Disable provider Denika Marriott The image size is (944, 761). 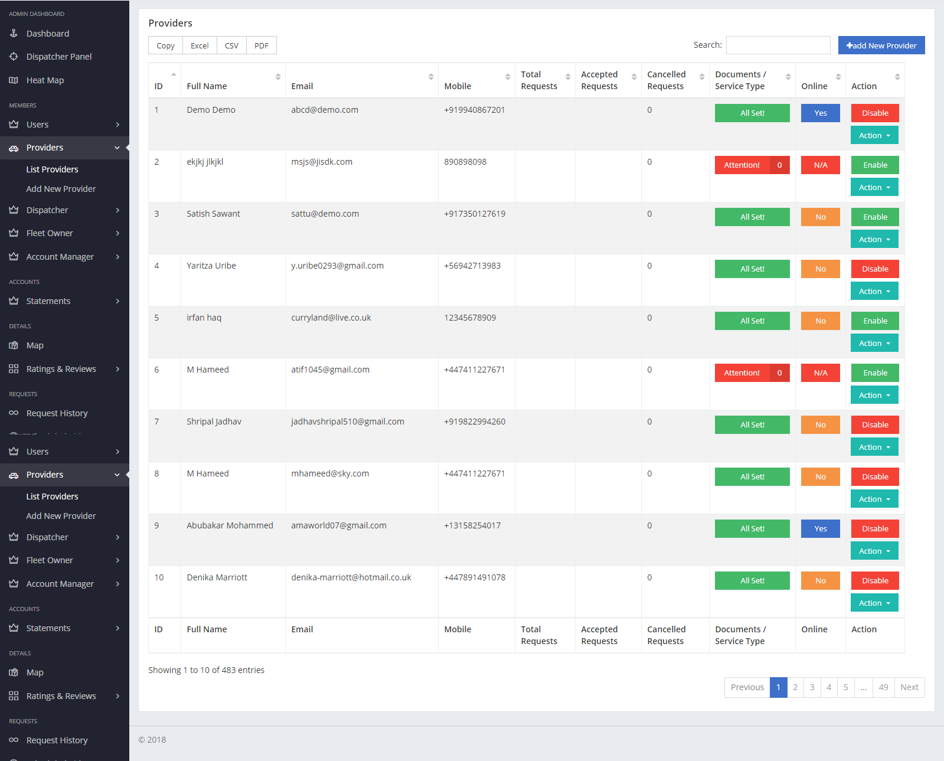[x=874, y=581]
